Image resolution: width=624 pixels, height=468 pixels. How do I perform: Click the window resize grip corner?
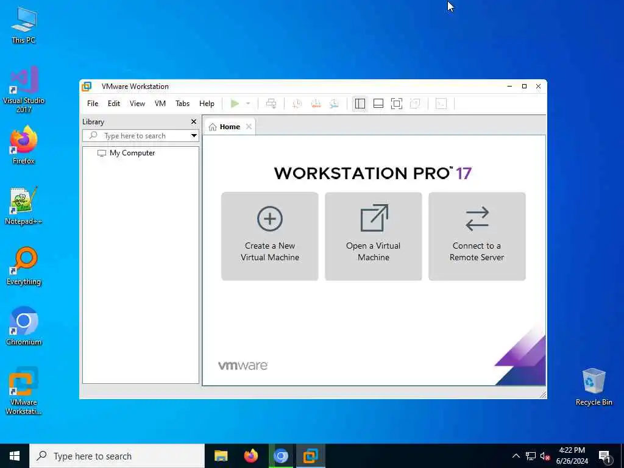tap(543, 394)
